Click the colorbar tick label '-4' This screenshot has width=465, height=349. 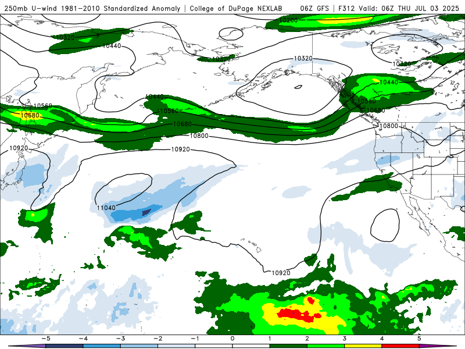coord(83,339)
